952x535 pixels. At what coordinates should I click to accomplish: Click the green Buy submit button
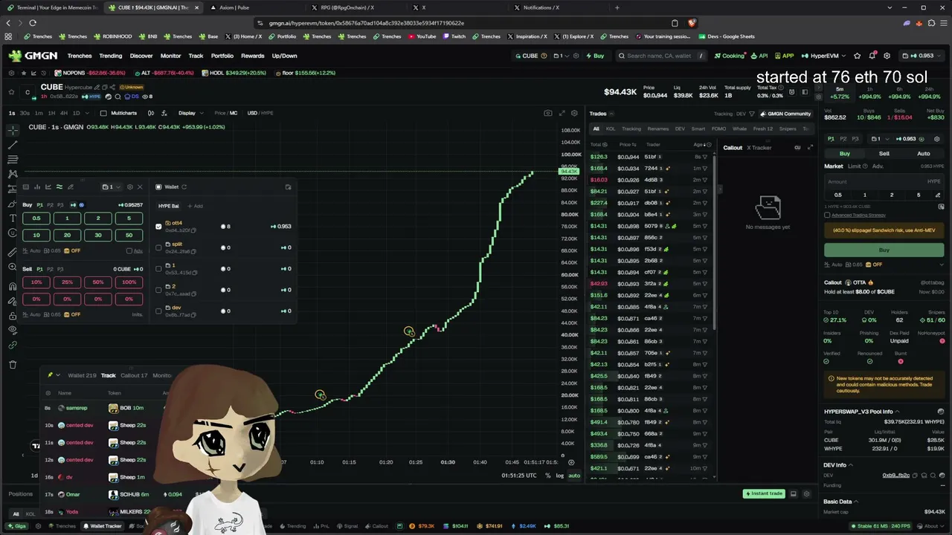(884, 250)
